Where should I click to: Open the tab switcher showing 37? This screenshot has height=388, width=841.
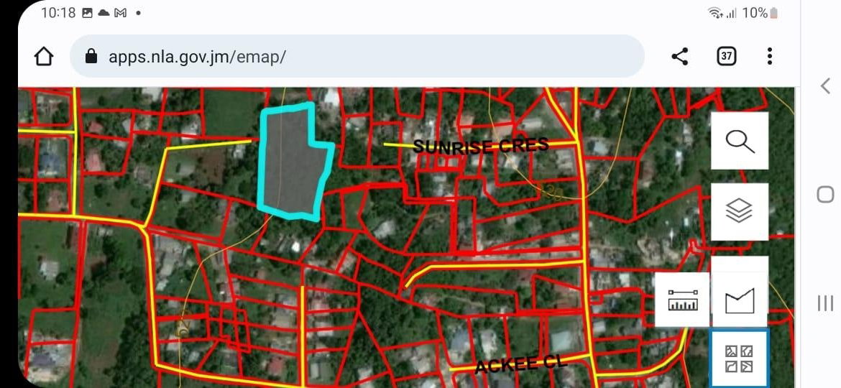(x=727, y=56)
